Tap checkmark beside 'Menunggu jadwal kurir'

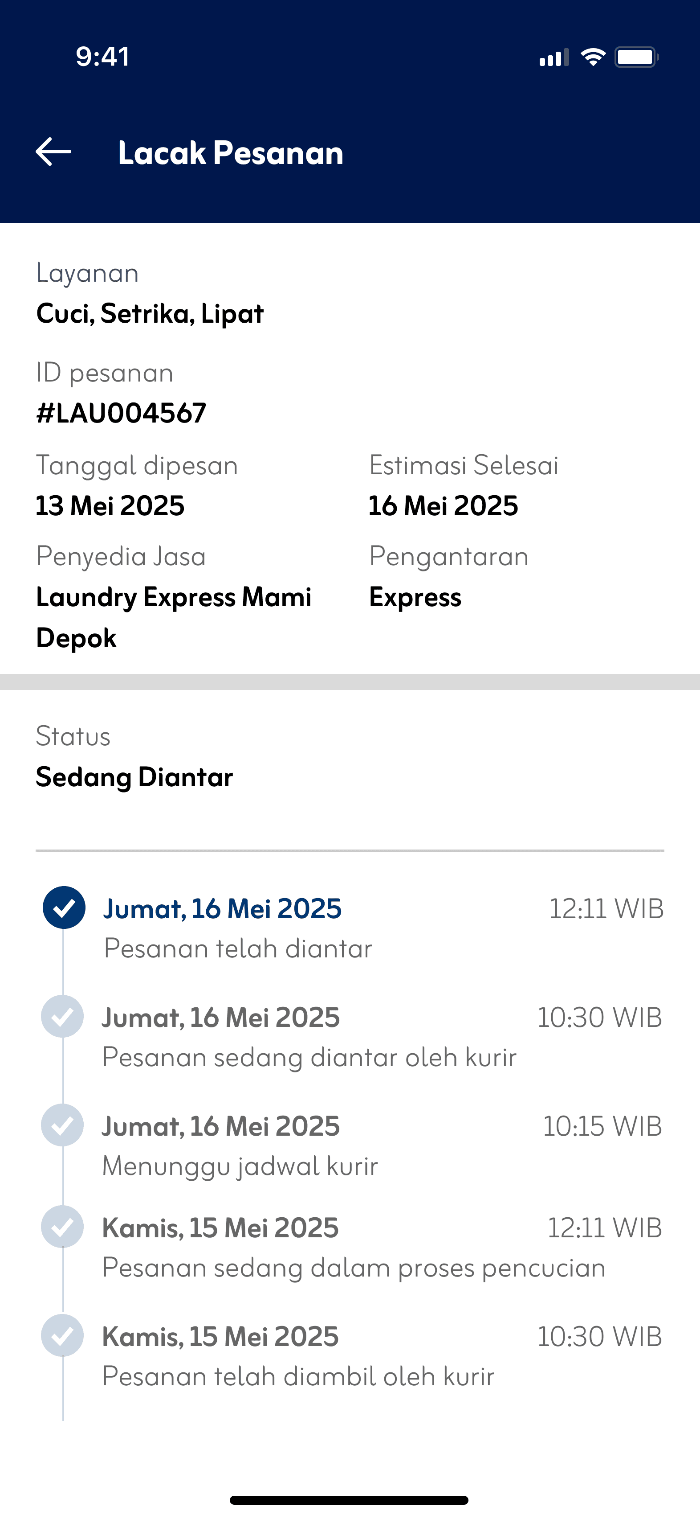[x=62, y=1125]
